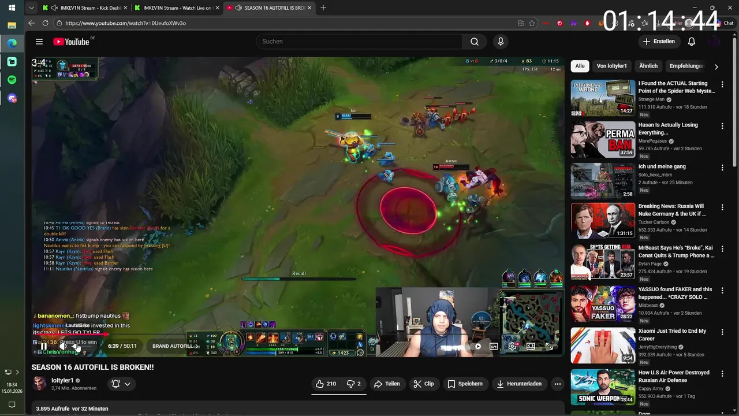Open Windows Start button
The image size is (739, 416).
coord(12,8)
